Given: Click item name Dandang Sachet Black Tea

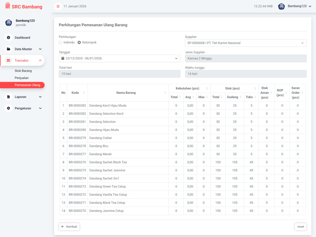Looking at the screenshot, I should [108, 162].
